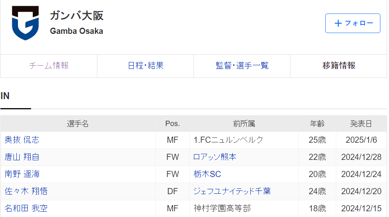This screenshot has height=217, width=389.
Task: Open player 唐山 翔自 profile link
Action: tap(22, 157)
